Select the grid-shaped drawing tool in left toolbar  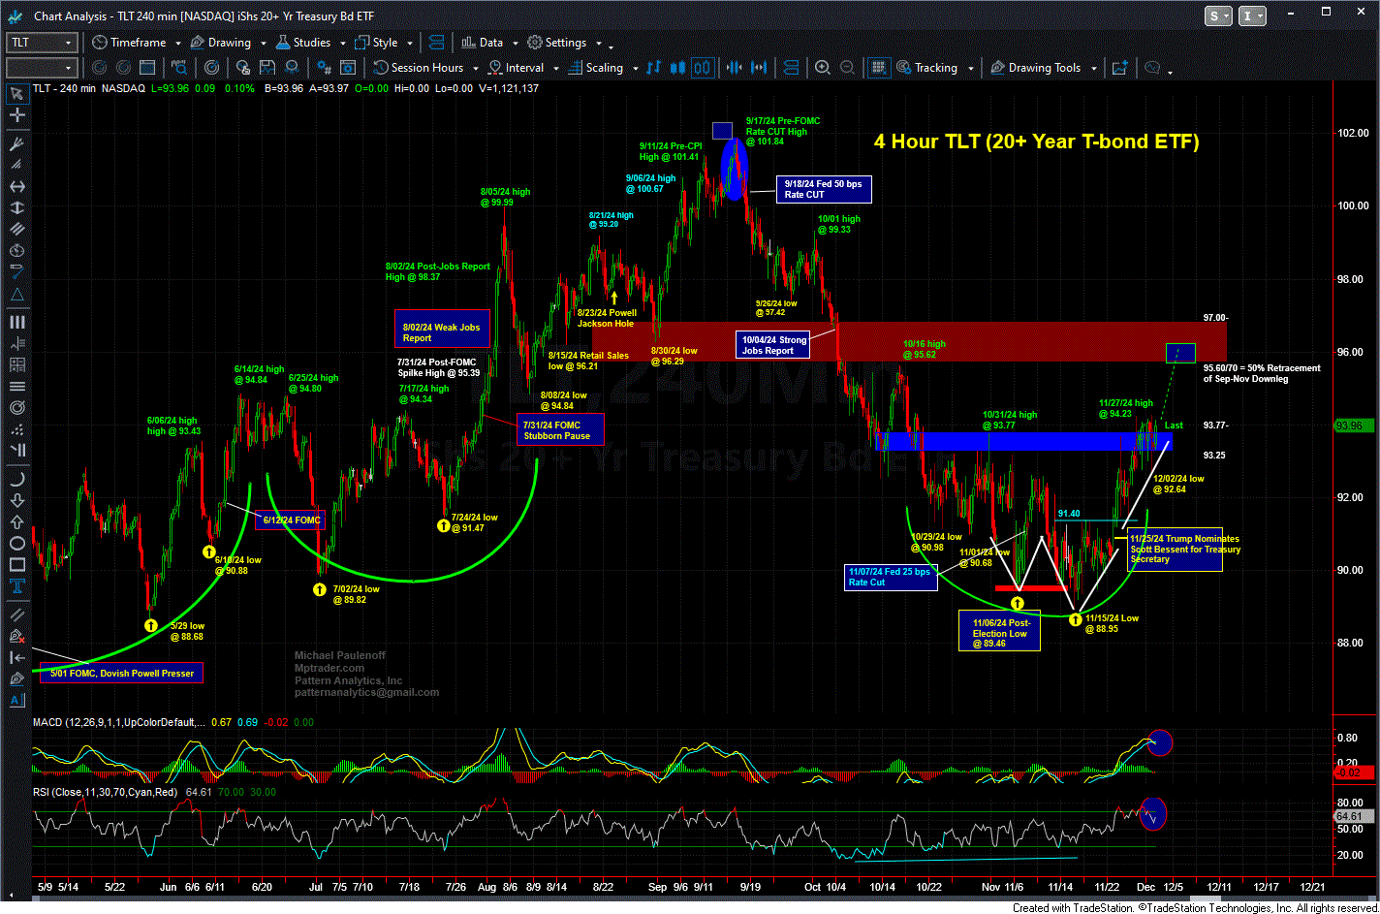[17, 365]
